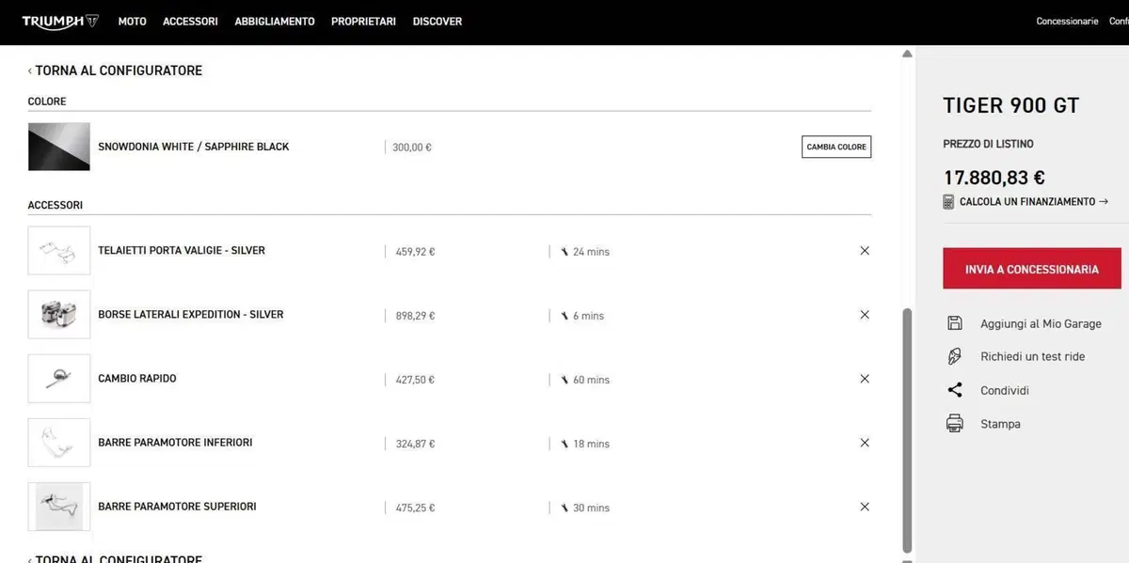Image resolution: width=1129 pixels, height=563 pixels.
Task: Click the Triumph logo
Action: click(x=60, y=21)
